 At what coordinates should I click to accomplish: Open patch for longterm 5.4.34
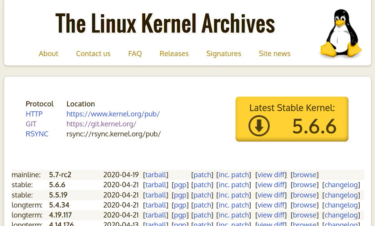(x=202, y=205)
